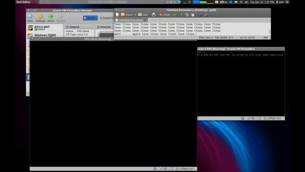Screen dimensions: 305x172
Task: Click the Undo button in gedit
Action: click(164, 15)
